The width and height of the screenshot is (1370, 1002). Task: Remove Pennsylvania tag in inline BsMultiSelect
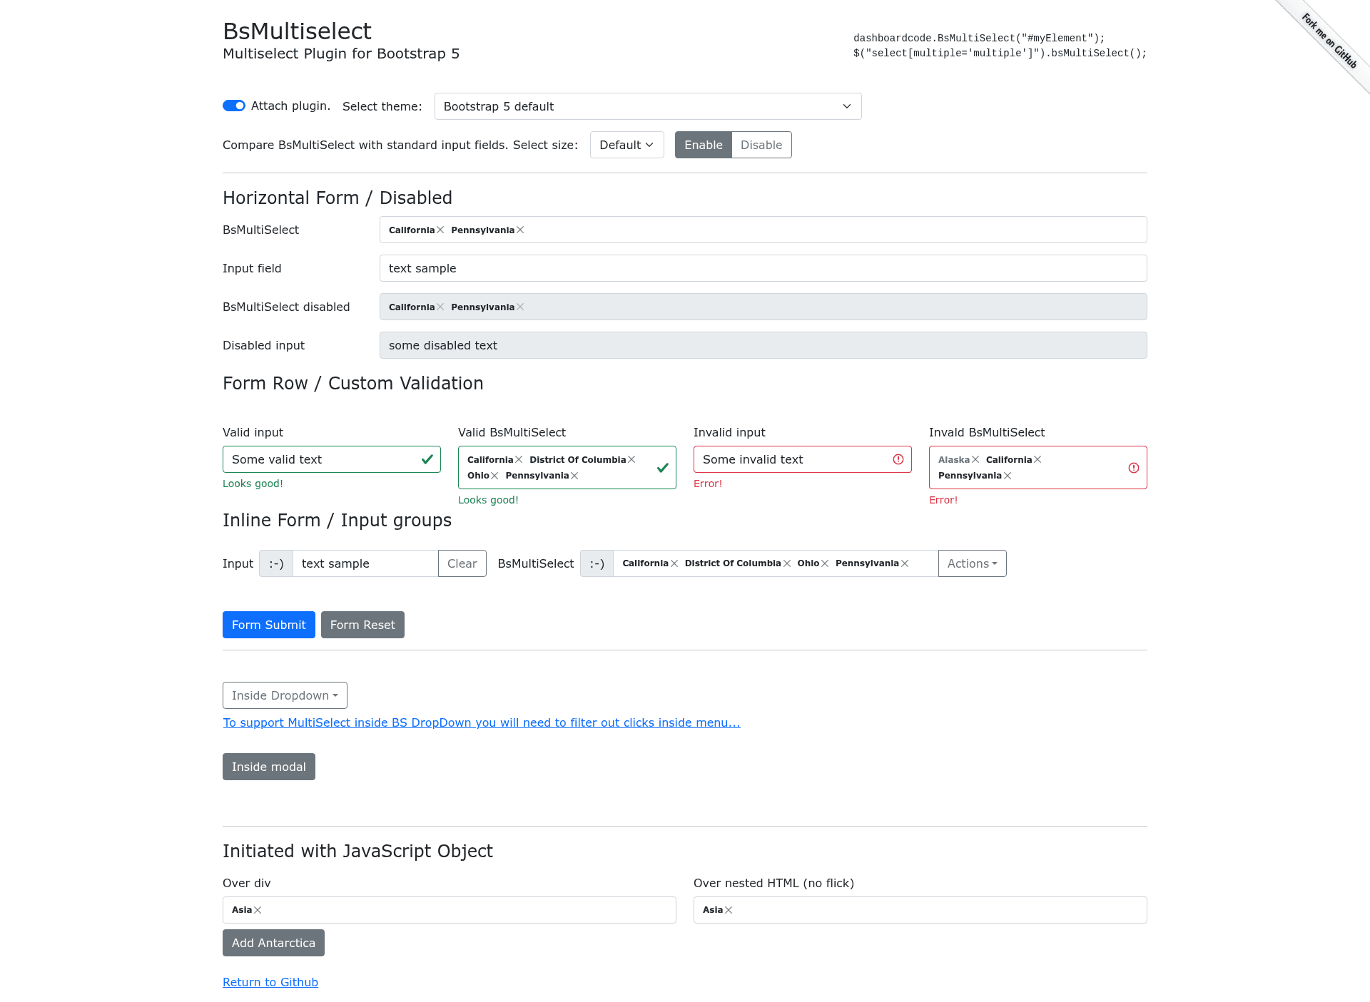click(x=905, y=563)
